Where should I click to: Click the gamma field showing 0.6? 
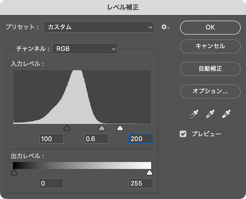[x=96, y=139]
